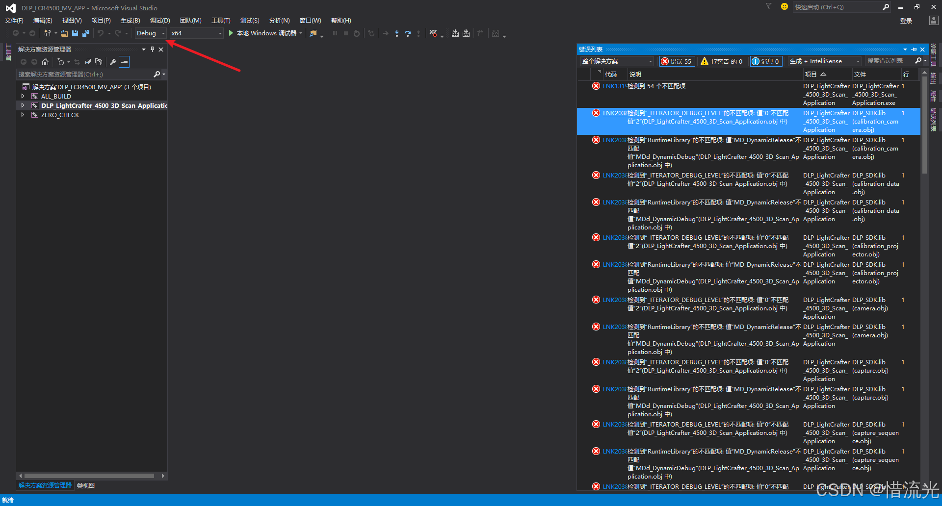
Task: Click the Pending Changes Filter clock icon
Action: [x=60, y=62]
